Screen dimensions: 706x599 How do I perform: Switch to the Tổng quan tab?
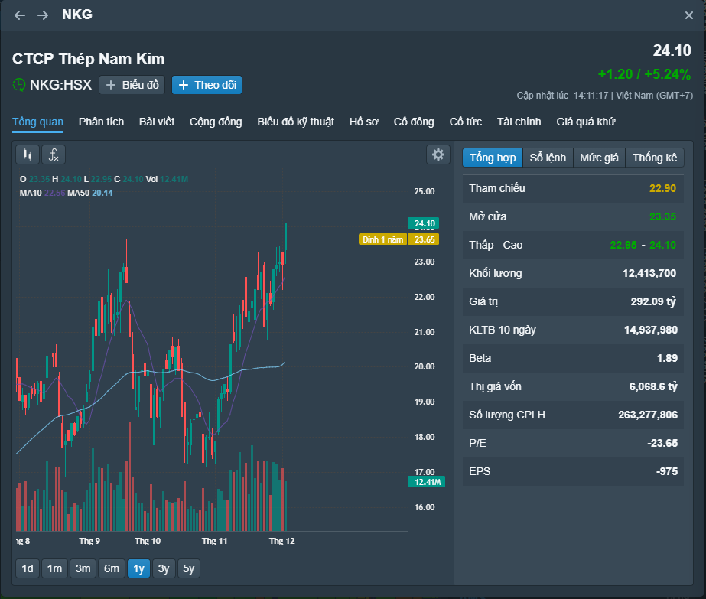coord(37,122)
